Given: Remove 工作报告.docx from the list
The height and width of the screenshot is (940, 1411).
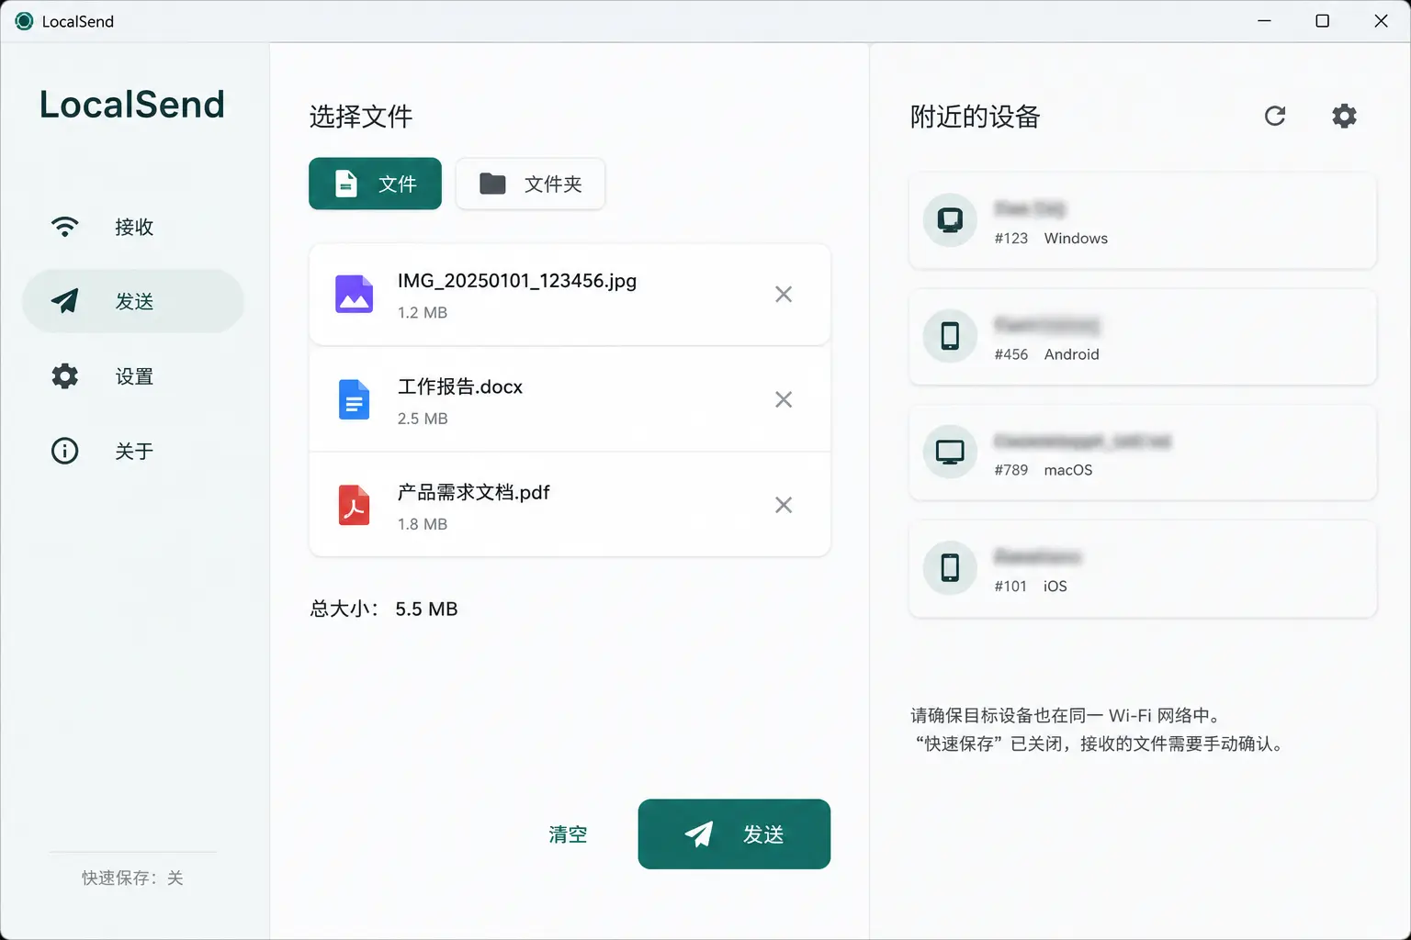Looking at the screenshot, I should (784, 399).
